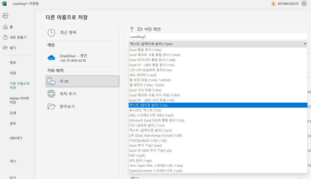Open the 내보내기 page
Viewport: 311px width, 179px height.
pyautogui.click(x=16, y=138)
